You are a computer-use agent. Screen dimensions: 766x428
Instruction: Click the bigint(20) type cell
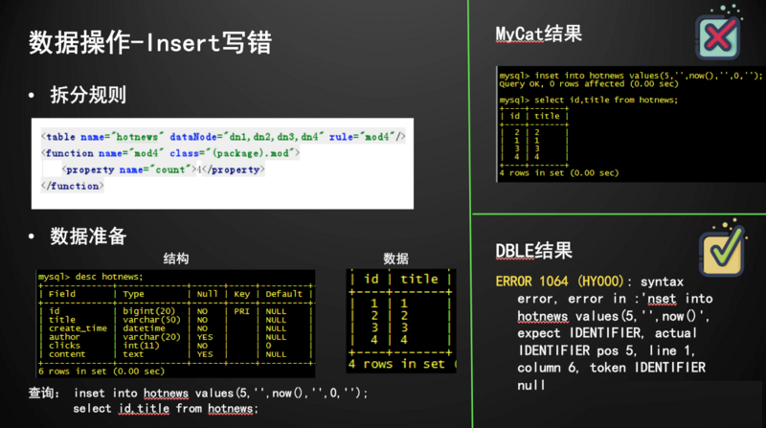coord(148,311)
